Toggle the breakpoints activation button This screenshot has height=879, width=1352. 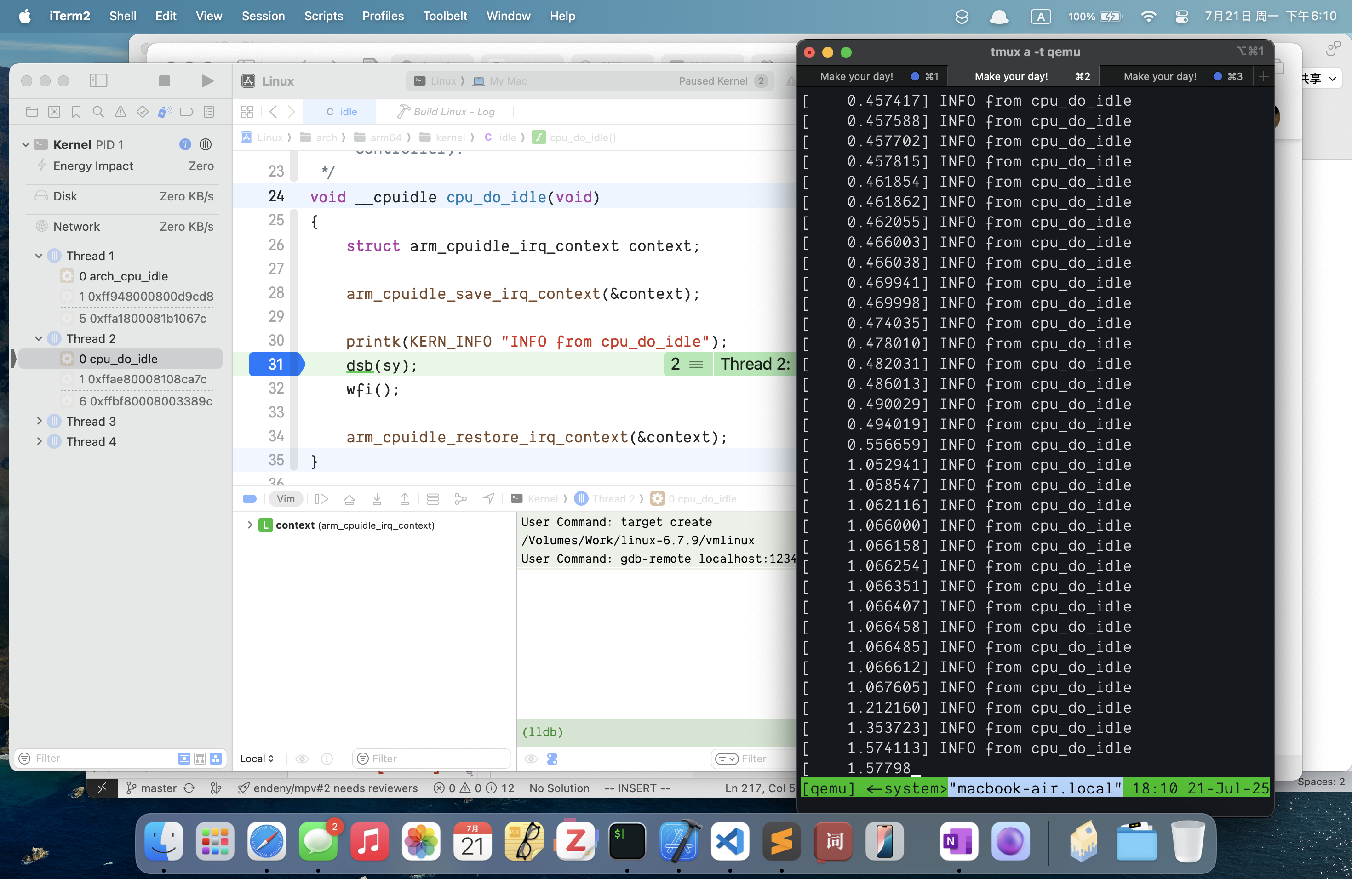[250, 498]
